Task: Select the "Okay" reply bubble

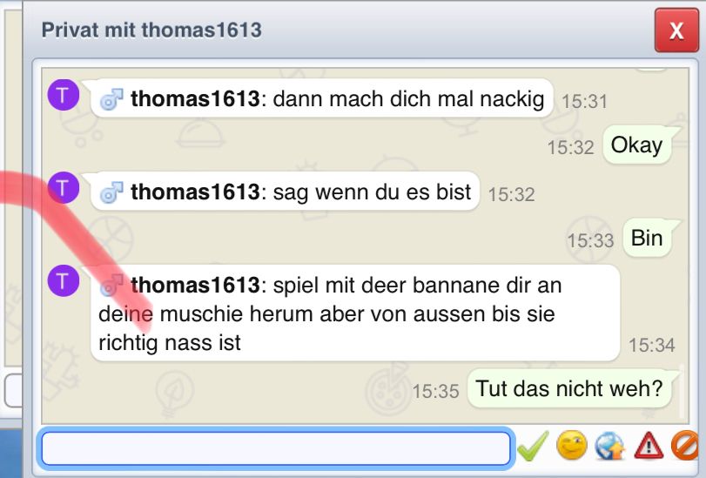Action: pyautogui.click(x=636, y=145)
